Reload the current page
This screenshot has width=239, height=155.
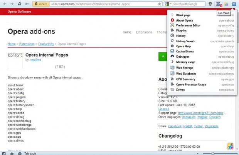(x=20, y=4)
